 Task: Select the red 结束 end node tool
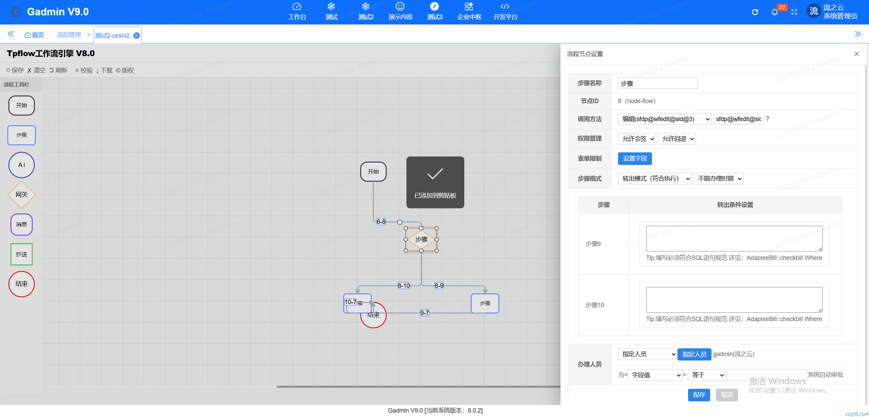(21, 284)
